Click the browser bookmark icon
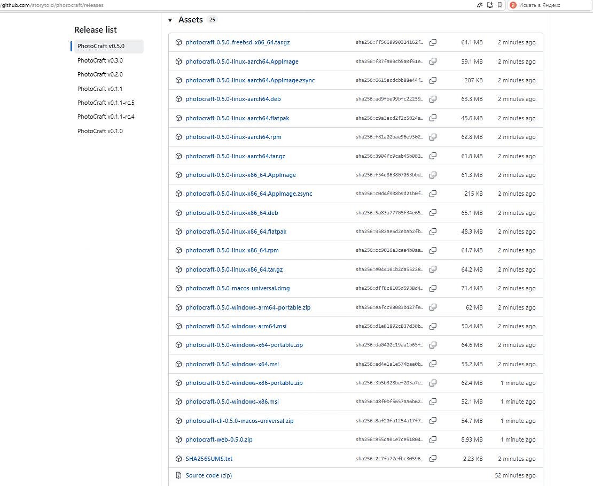This screenshot has height=486, width=593. [x=500, y=5]
